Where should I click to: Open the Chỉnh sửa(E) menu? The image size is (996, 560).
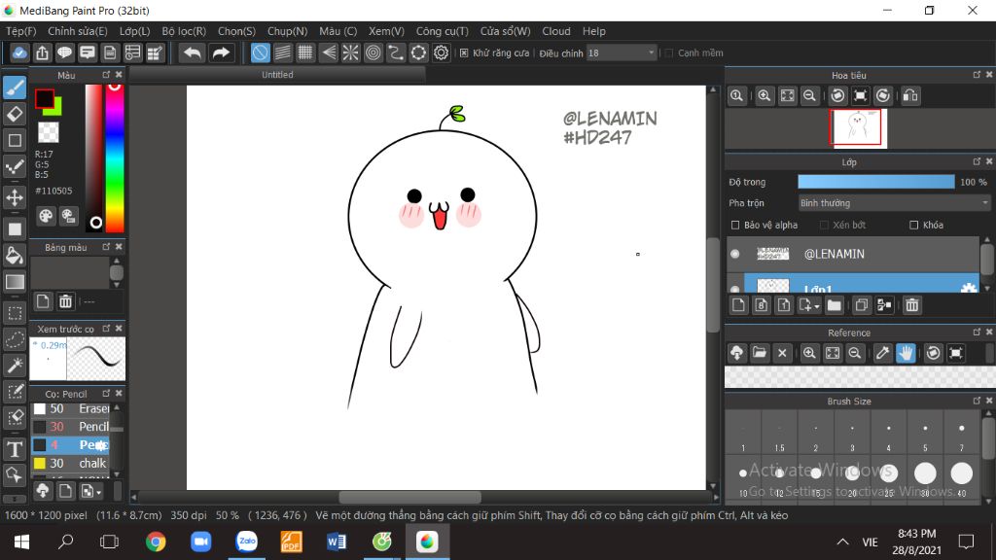tap(78, 31)
